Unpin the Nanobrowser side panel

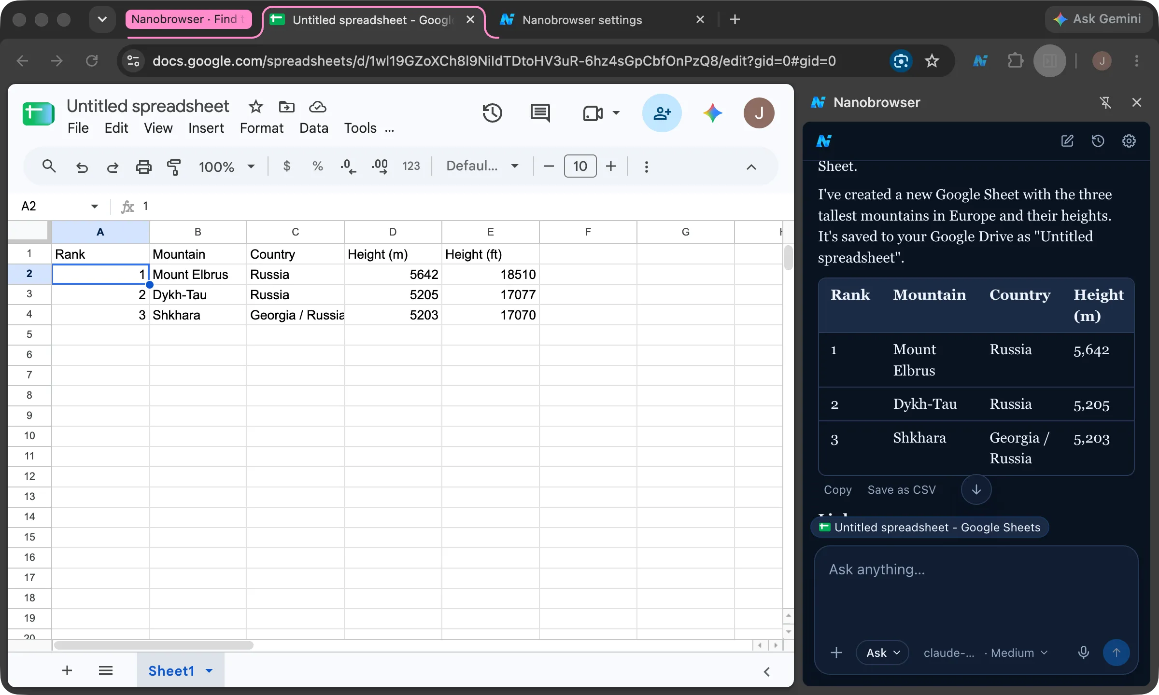click(x=1105, y=102)
